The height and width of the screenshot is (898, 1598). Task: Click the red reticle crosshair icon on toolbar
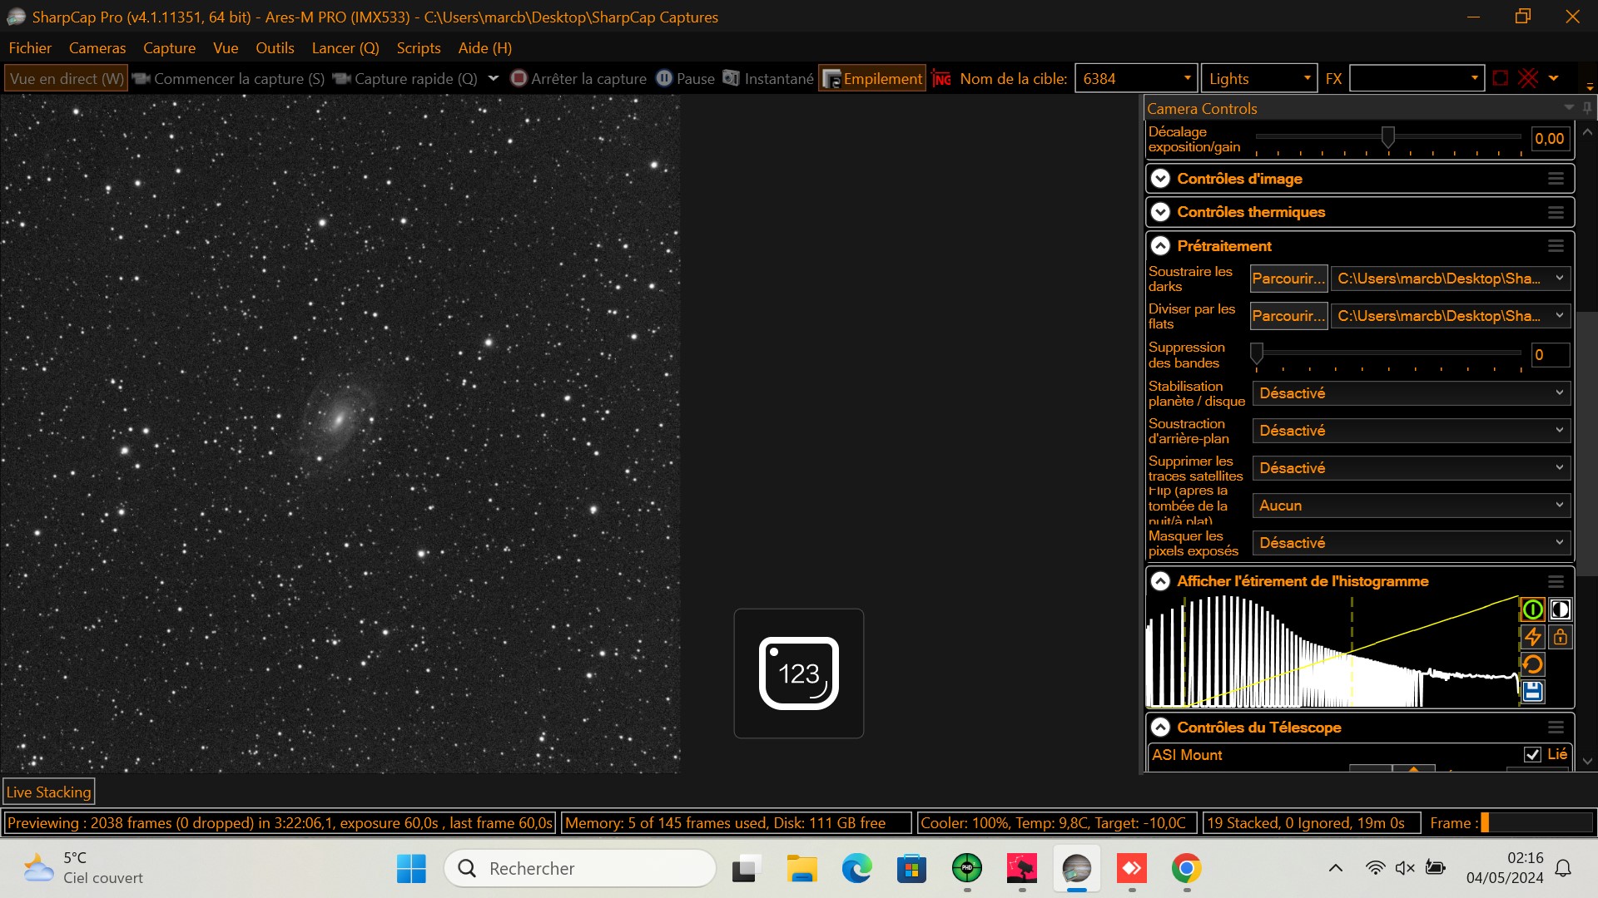[x=1528, y=78]
